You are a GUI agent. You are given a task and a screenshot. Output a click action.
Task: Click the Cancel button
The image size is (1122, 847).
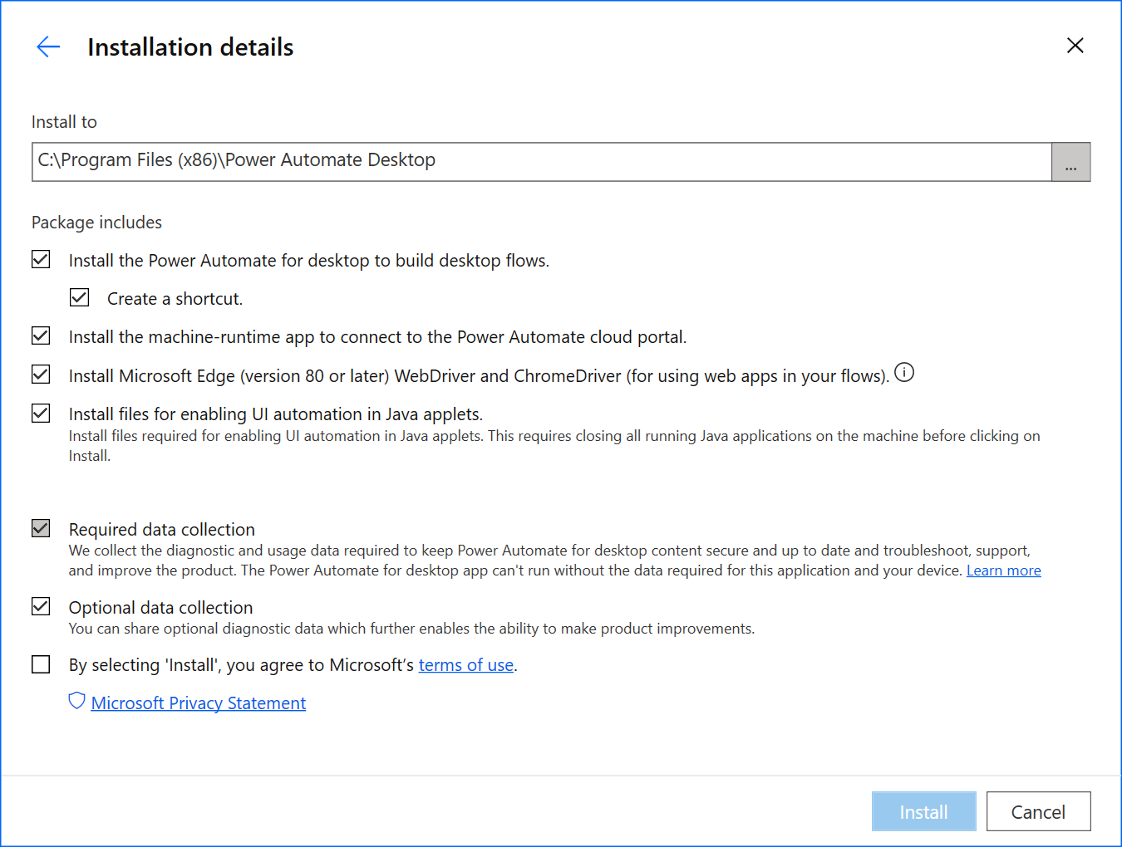click(x=1038, y=811)
